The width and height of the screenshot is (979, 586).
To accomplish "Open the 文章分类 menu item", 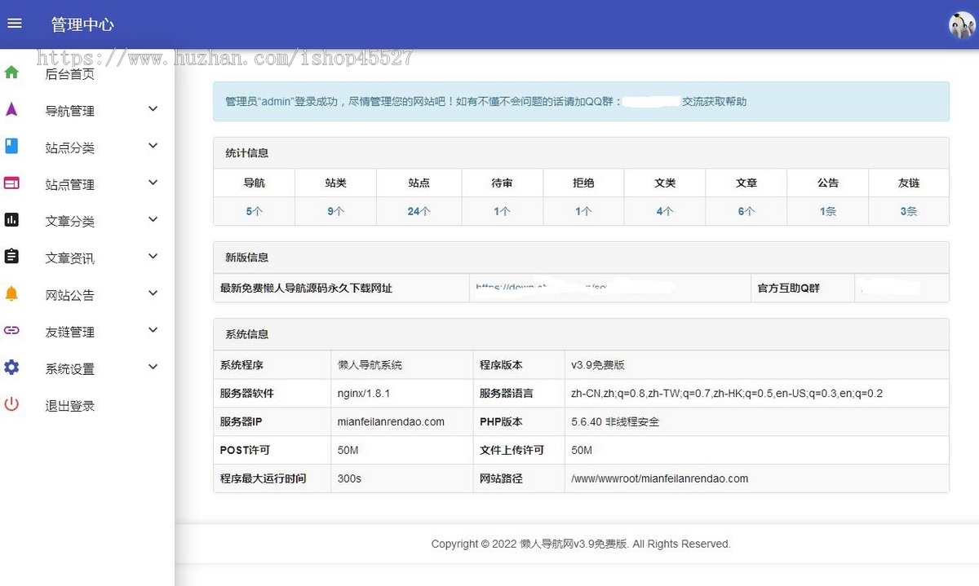I will [70, 222].
